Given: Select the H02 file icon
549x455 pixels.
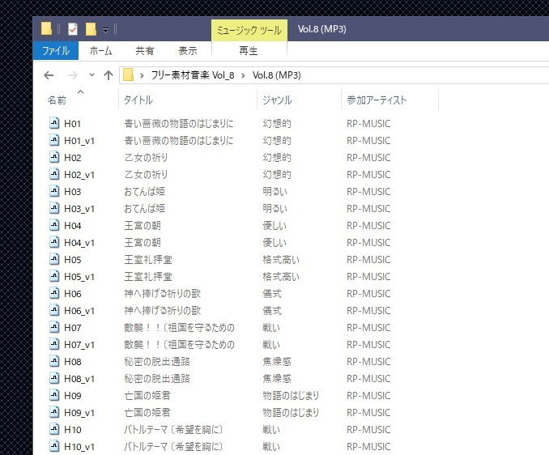Looking at the screenshot, I should coord(54,157).
